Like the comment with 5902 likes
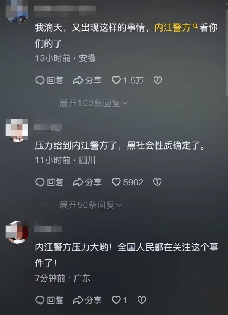228x315 pixels. [128, 182]
